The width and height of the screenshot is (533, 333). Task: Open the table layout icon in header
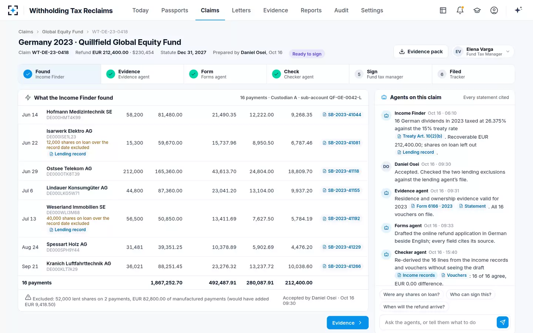(x=443, y=10)
